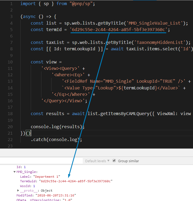Click the console filter input field
193x201 pixels.
point(41,161)
